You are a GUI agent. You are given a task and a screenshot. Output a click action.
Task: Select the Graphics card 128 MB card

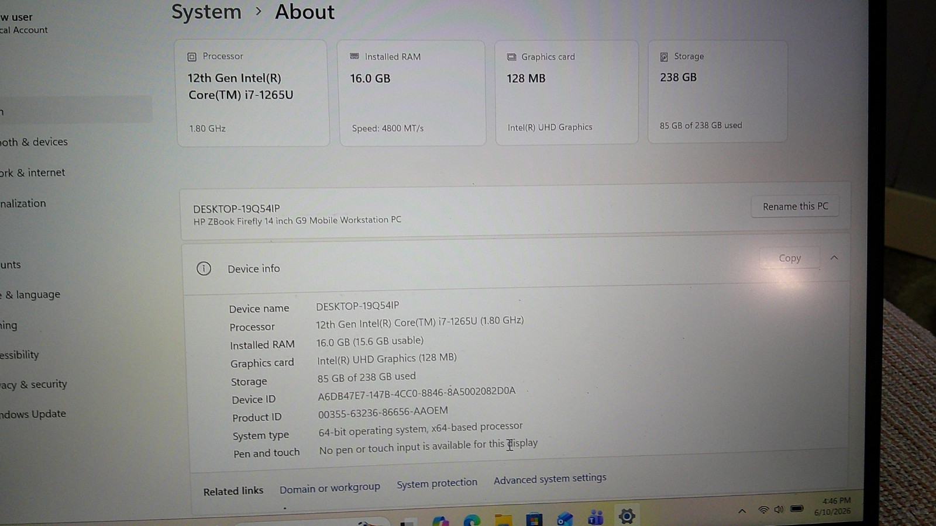point(566,92)
